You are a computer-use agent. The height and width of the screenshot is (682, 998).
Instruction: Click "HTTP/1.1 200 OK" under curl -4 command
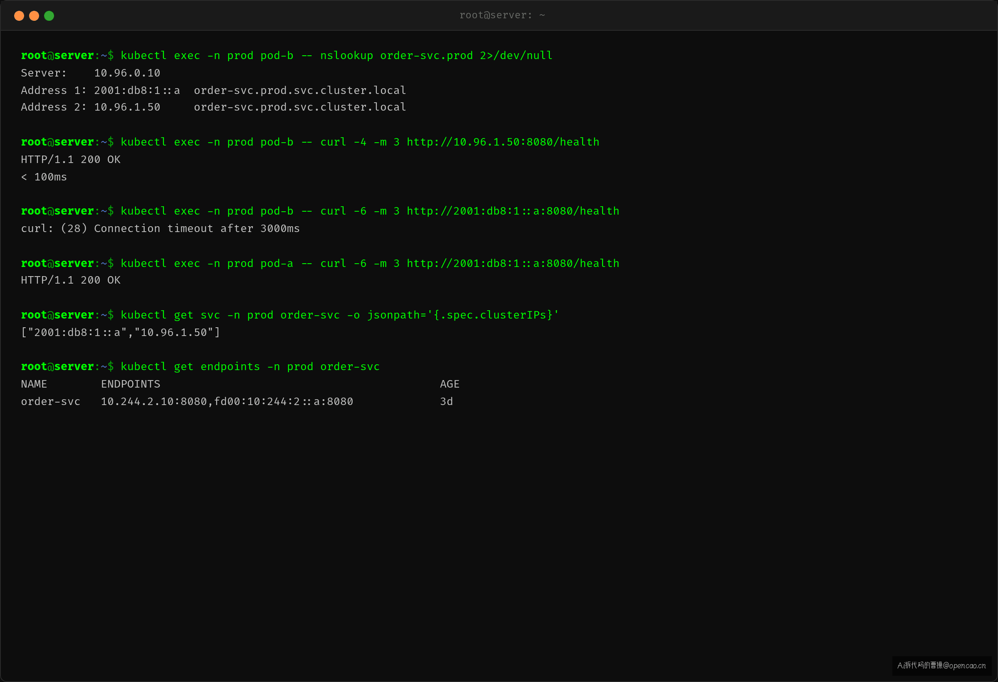[70, 159]
